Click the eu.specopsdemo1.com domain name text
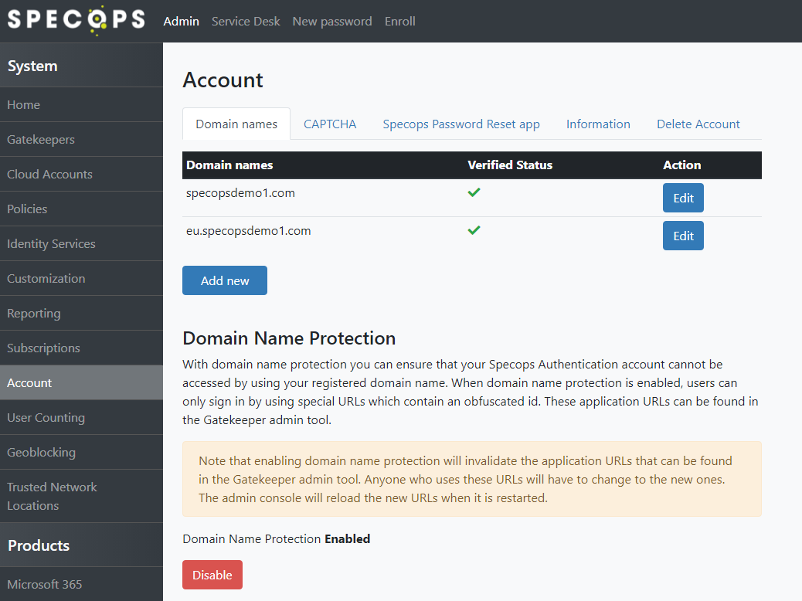Image resolution: width=802 pixels, height=601 pixels. 249,231
